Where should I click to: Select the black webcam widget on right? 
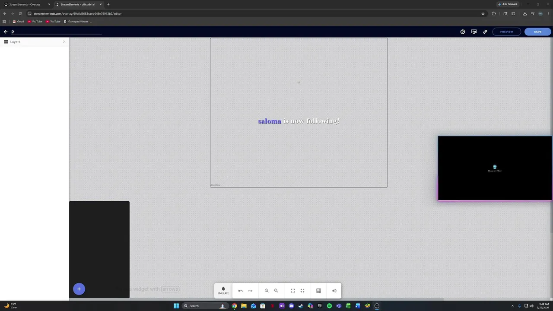pos(495,168)
